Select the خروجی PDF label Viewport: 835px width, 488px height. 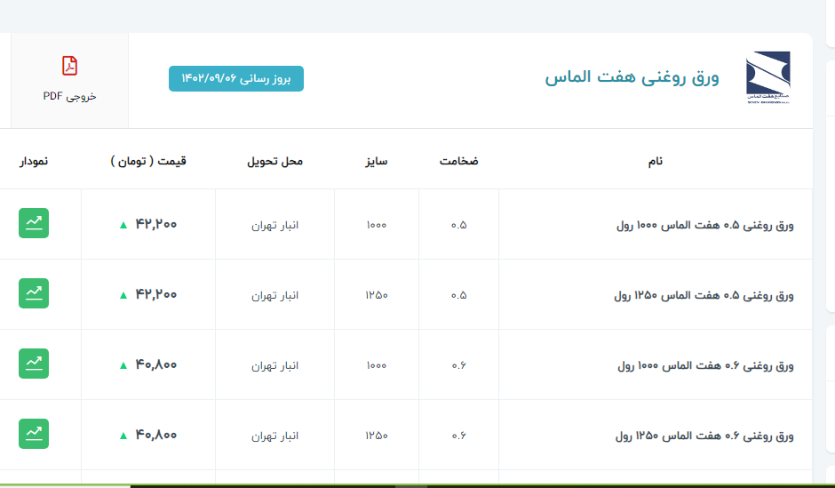tap(69, 96)
